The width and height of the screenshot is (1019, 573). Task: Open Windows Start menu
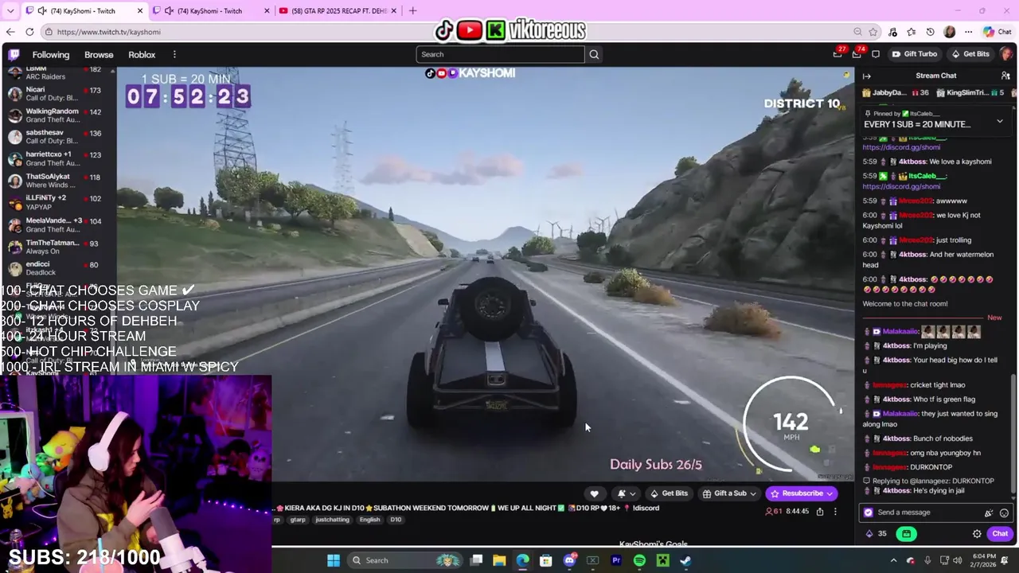(334, 560)
